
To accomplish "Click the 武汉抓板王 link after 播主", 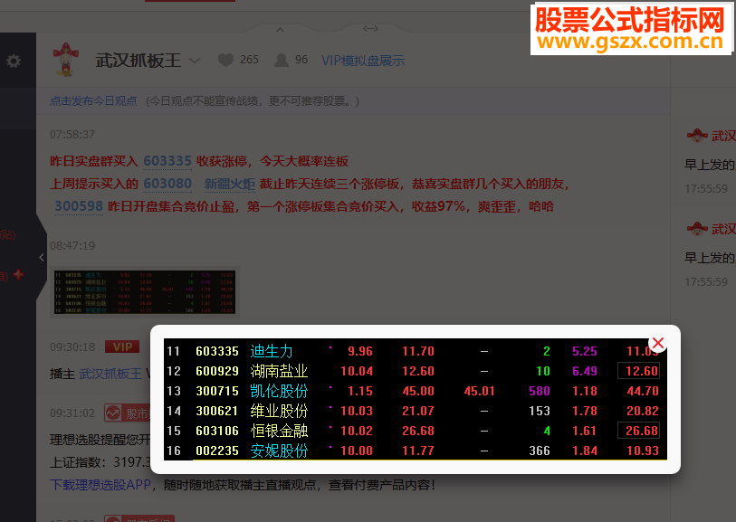I will click(110, 374).
